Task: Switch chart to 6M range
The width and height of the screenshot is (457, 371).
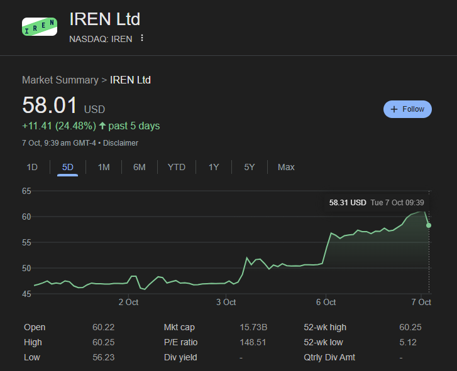Action: 139,167
